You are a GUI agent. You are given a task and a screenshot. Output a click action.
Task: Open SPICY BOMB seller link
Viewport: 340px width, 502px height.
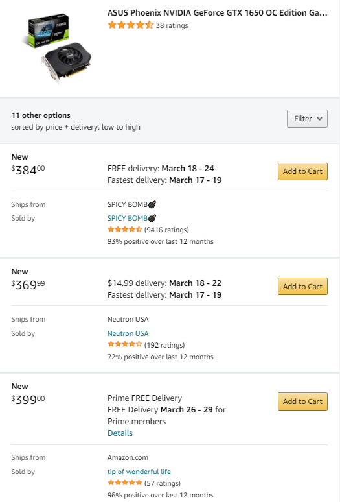pos(128,218)
